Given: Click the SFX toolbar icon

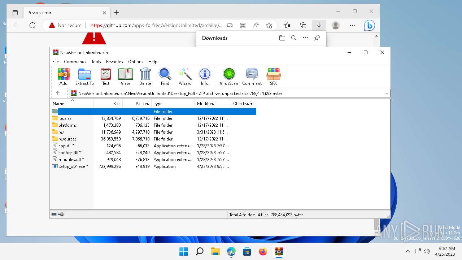Looking at the screenshot, I should 274,77.
